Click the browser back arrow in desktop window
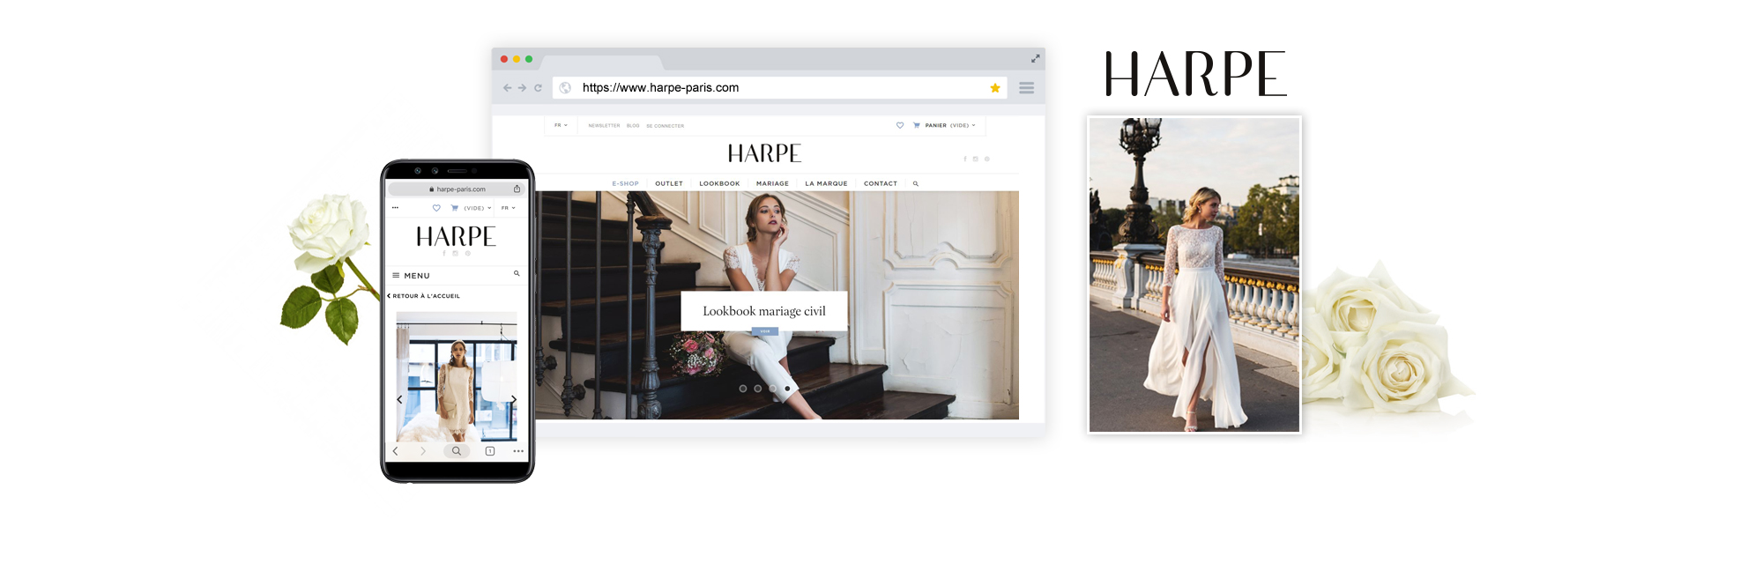This screenshot has width=1763, height=571. pos(507,88)
